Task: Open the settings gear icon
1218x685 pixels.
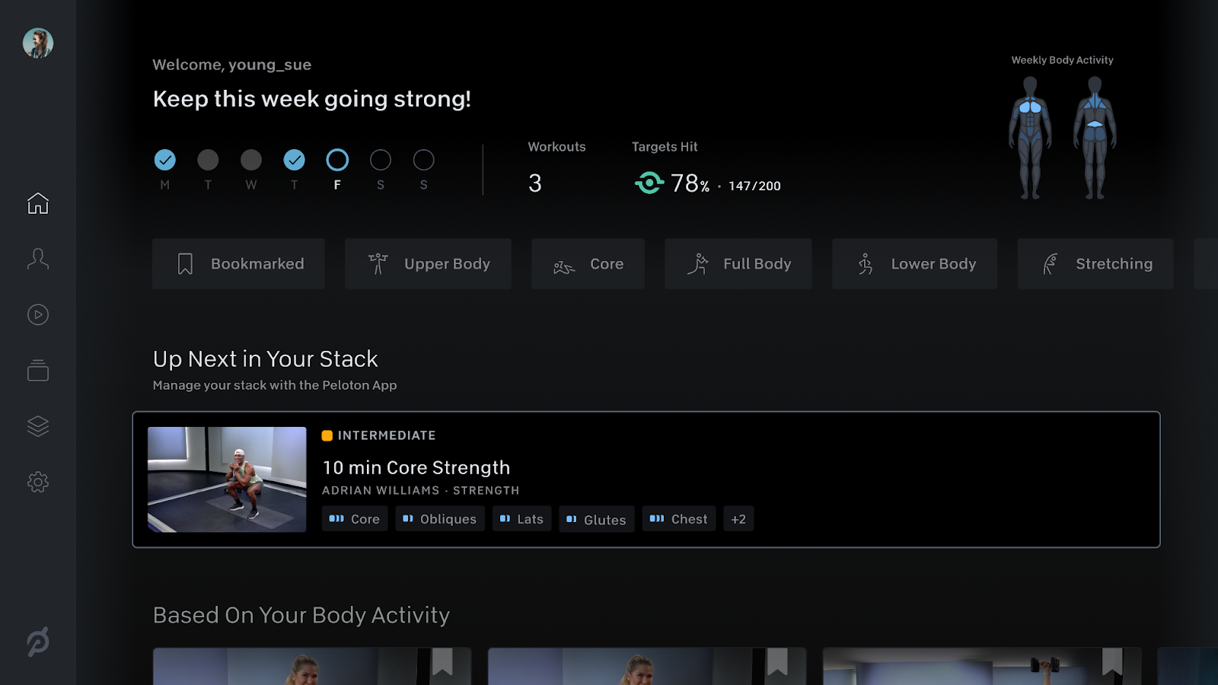Action: (x=38, y=482)
